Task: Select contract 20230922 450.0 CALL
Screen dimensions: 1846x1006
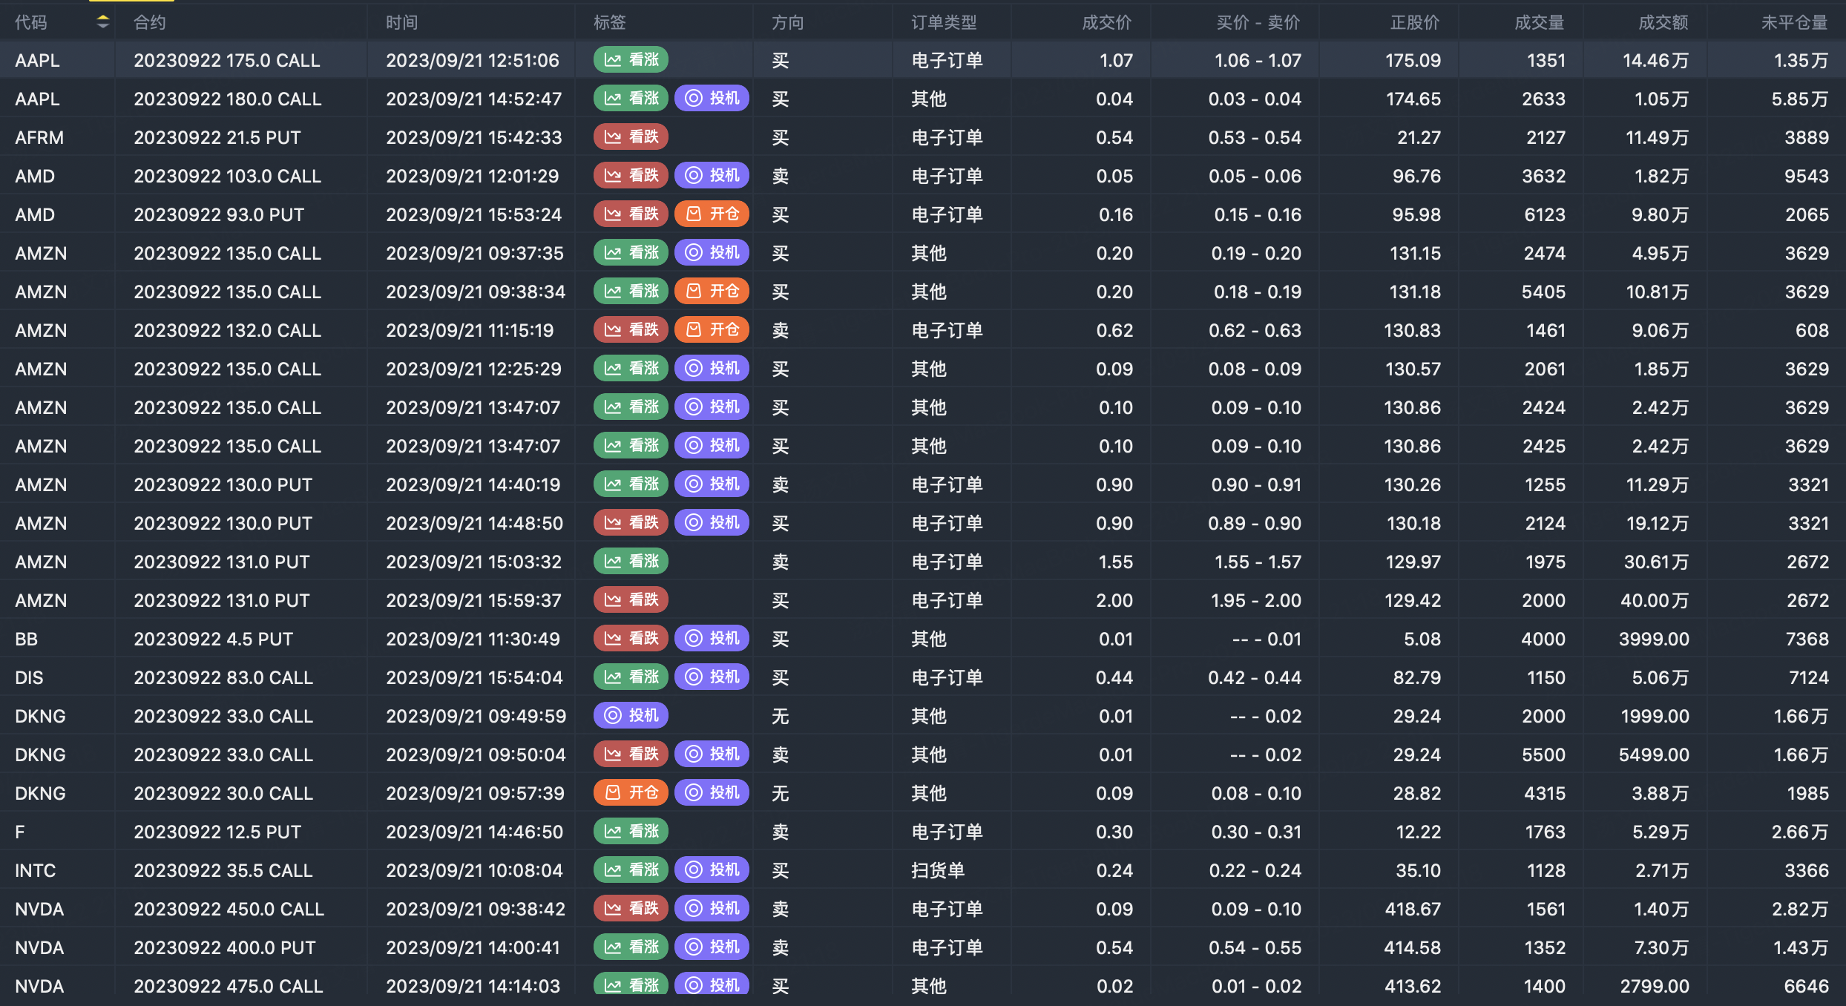Action: (x=229, y=909)
